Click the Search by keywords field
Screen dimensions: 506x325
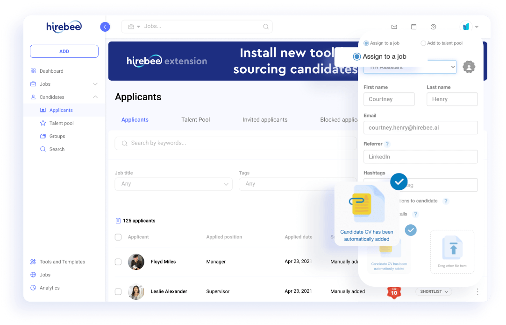[x=235, y=143]
